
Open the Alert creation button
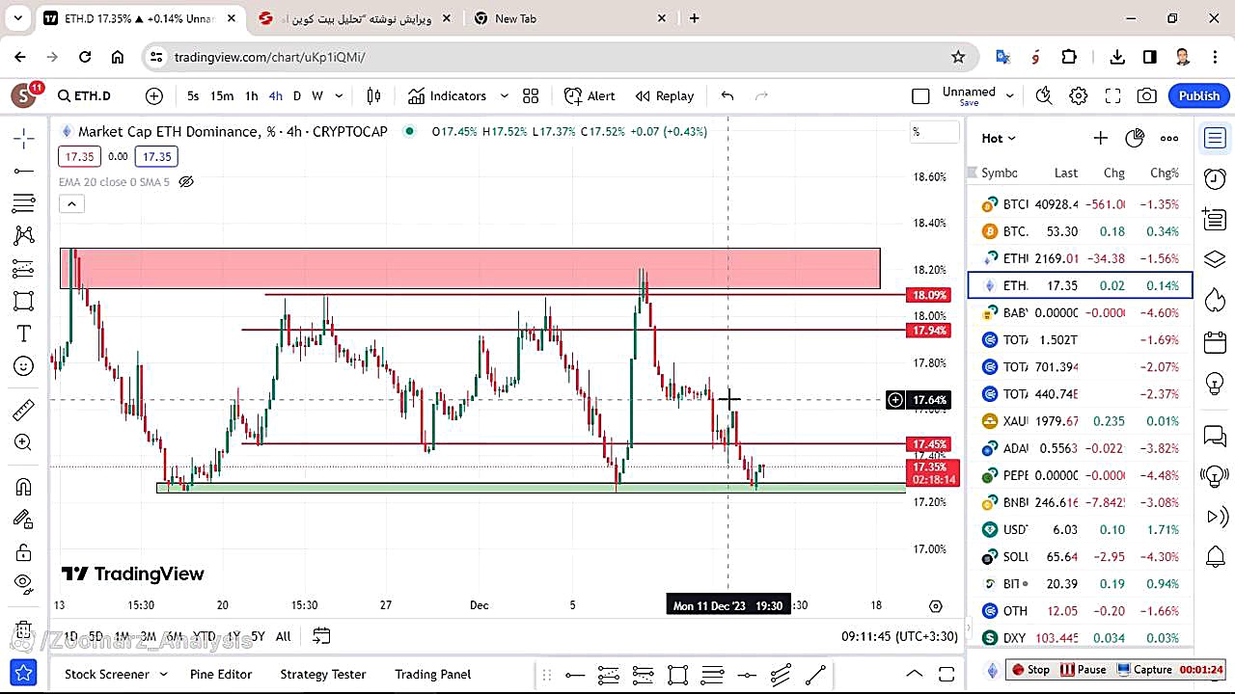[x=590, y=95]
